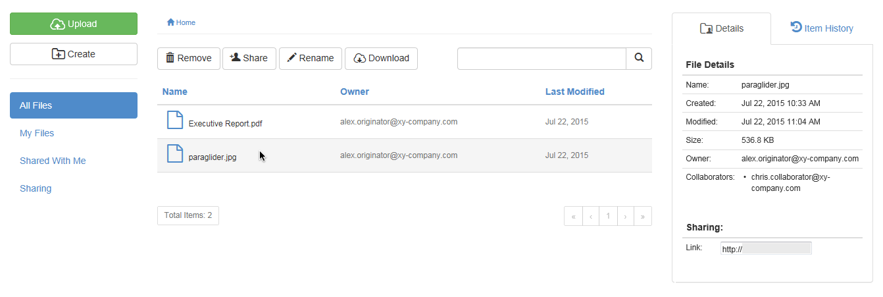This screenshot has width=883, height=297.
Task: Click the magnifier search button
Action: coord(638,58)
